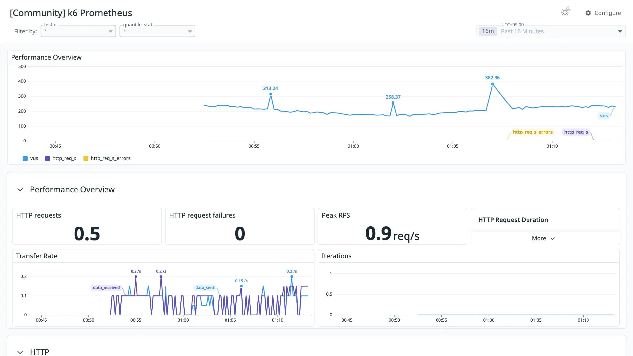The image size is (633, 356).
Task: Collapse the Performance Overview section
Action: [x=20, y=190]
